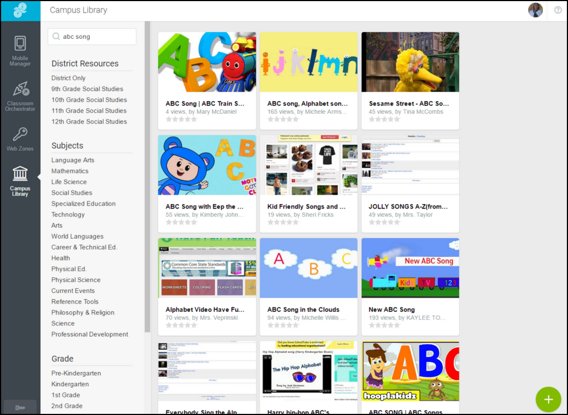Open the Hip Hop Alphabet thumbnail
568x415 pixels.
click(x=308, y=371)
